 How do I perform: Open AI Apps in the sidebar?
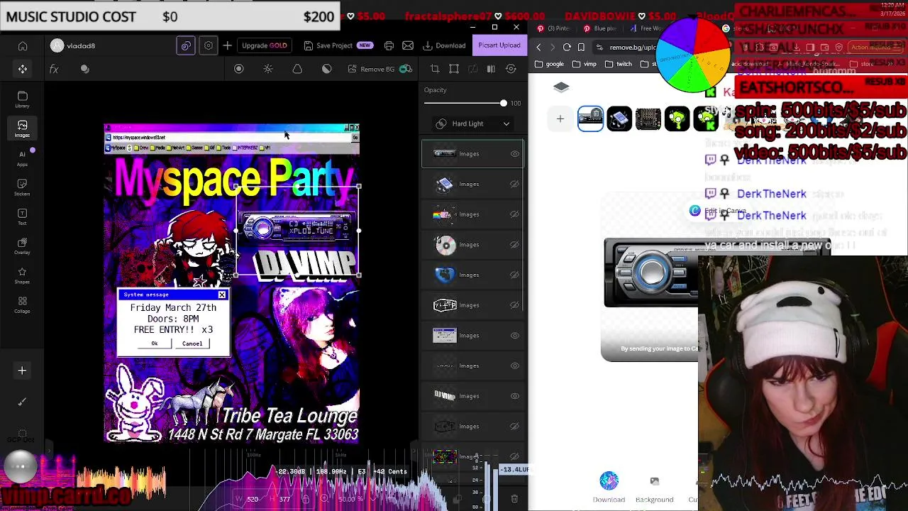(x=23, y=158)
